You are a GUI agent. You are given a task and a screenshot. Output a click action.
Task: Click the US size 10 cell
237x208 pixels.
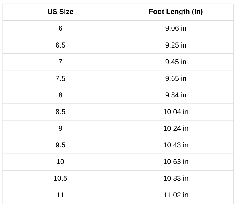tap(60, 162)
